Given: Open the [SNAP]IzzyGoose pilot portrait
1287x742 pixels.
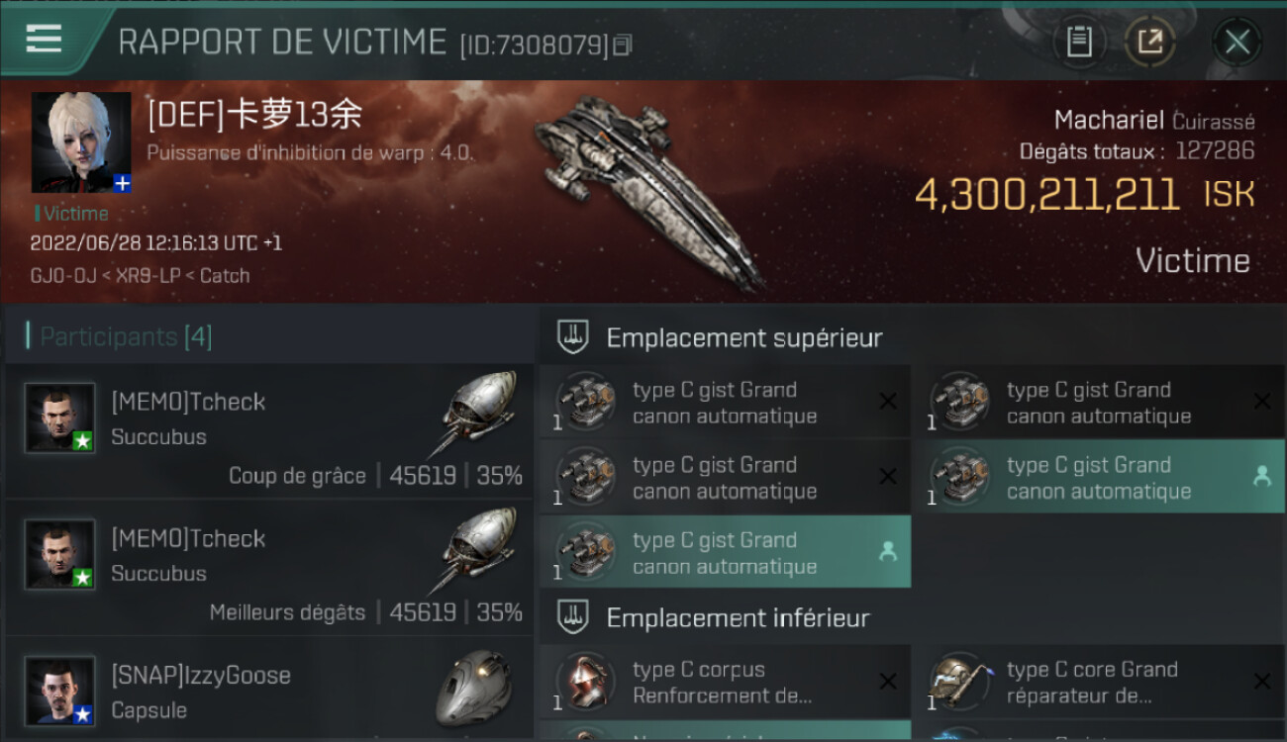Looking at the screenshot, I should coord(60,691).
